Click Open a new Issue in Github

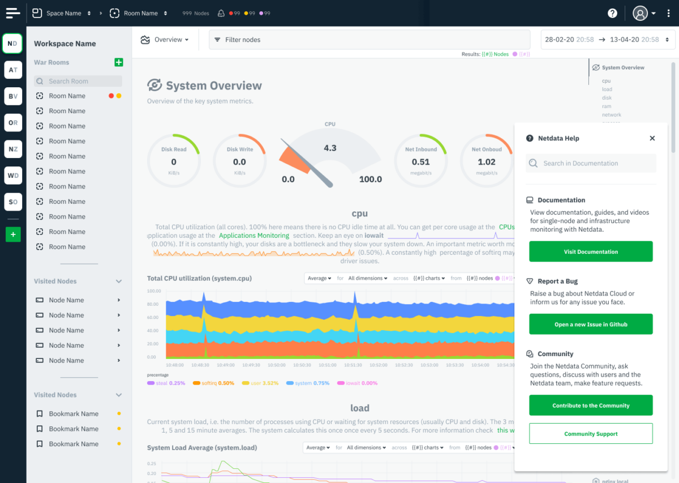coord(591,324)
